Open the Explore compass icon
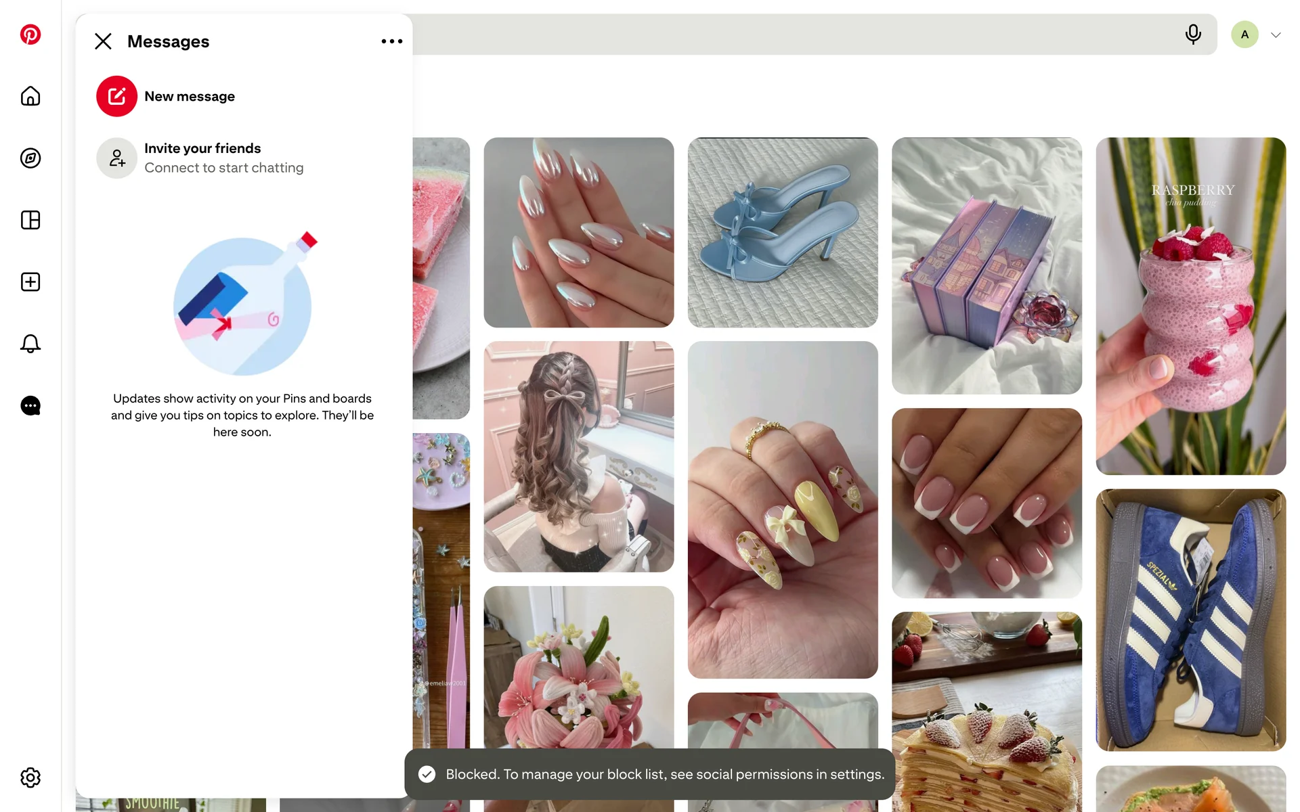This screenshot has height=812, width=1300. tap(30, 158)
